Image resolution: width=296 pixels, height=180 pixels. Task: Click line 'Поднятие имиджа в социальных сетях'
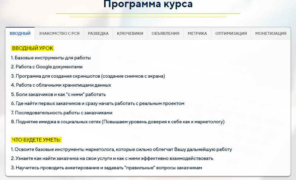(118, 122)
